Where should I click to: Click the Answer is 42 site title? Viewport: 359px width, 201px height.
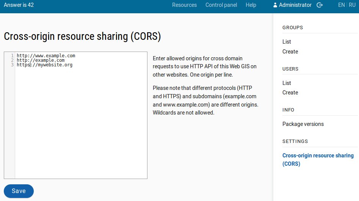[x=19, y=5]
